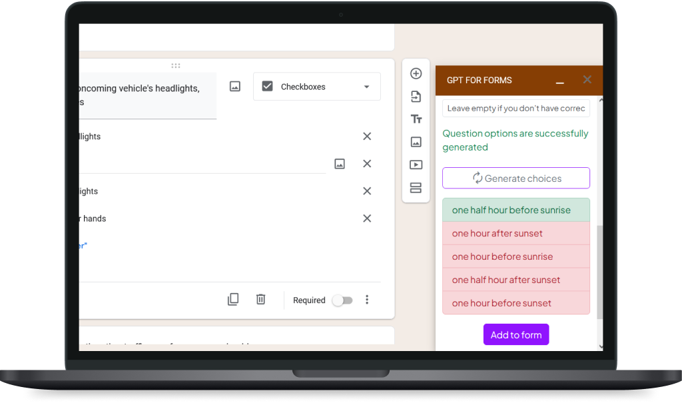The width and height of the screenshot is (682, 403).
Task: Add an image from sidebar toolbar
Action: pos(416,142)
